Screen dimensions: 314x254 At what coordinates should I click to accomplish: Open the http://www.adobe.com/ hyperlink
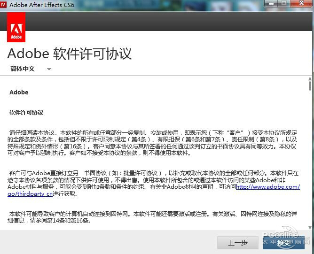pyautogui.click(x=268, y=187)
